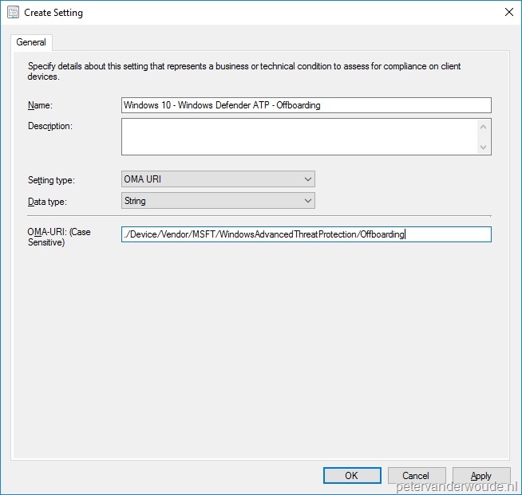Click the Create Setting window icon
The image size is (522, 495).
pyautogui.click(x=13, y=13)
